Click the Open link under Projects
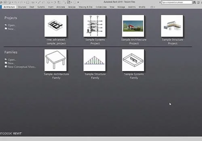The width and height of the screenshot is (202, 141). [x=12, y=25]
